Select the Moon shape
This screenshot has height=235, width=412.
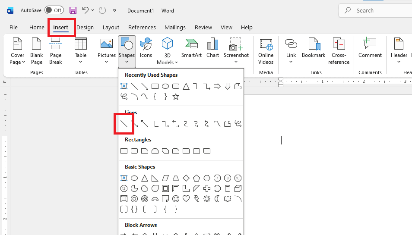(217, 199)
